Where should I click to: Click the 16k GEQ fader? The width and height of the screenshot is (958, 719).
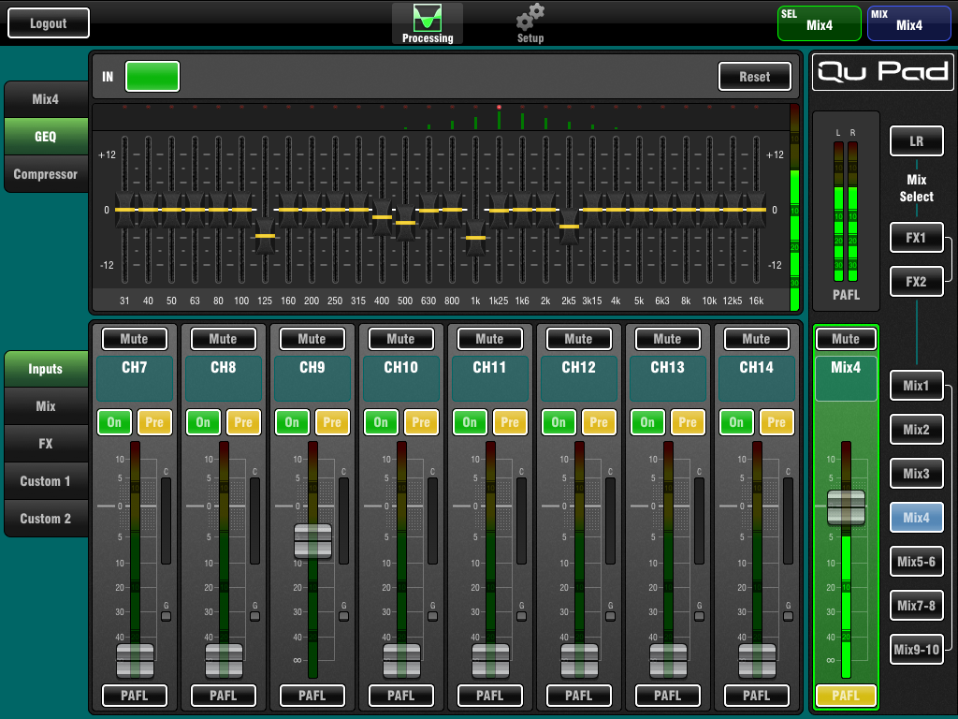(756, 210)
